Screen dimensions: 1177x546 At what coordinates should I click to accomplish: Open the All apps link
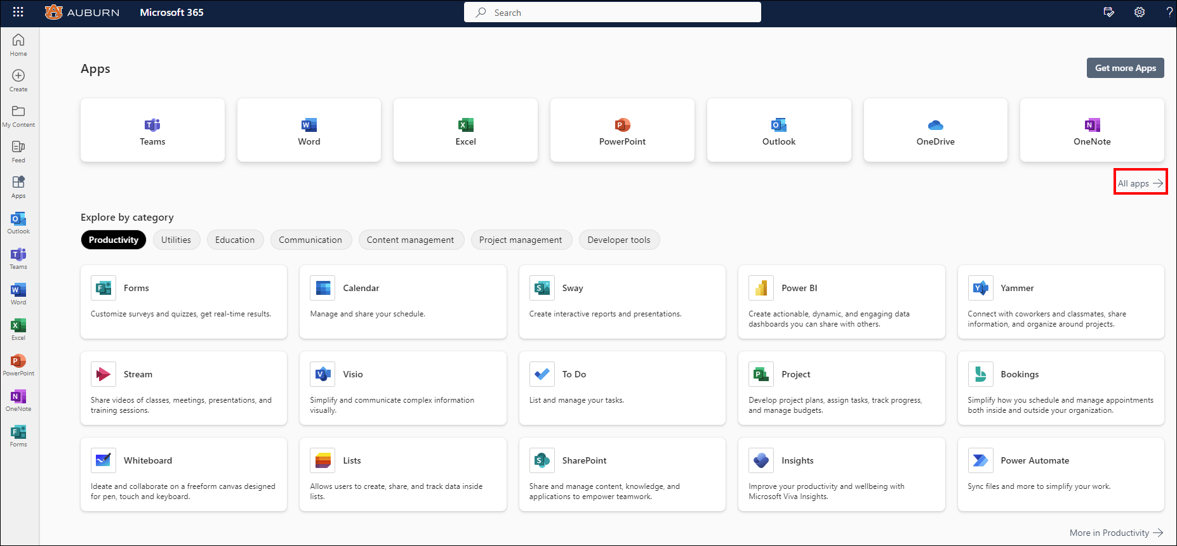tap(1140, 183)
